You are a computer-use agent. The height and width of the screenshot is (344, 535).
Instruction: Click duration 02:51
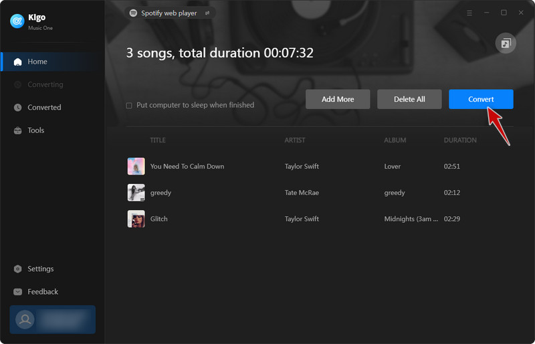click(452, 167)
